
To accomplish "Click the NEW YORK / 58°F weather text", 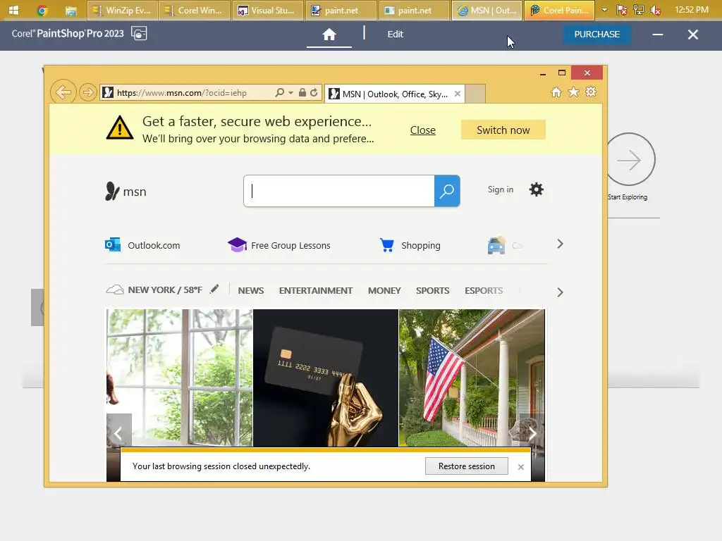I will 165,290.
